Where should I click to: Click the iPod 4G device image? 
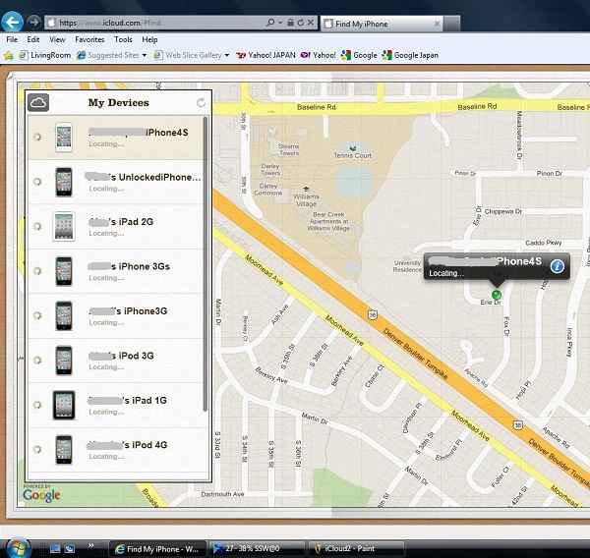pyautogui.click(x=64, y=450)
